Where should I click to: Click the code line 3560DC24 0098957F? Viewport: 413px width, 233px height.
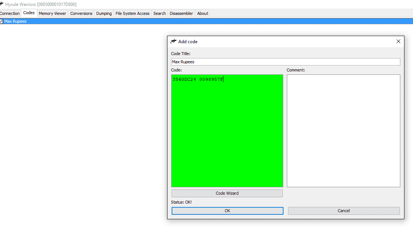(x=198, y=79)
